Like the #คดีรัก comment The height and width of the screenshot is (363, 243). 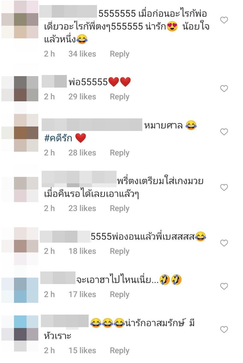coord(224,132)
